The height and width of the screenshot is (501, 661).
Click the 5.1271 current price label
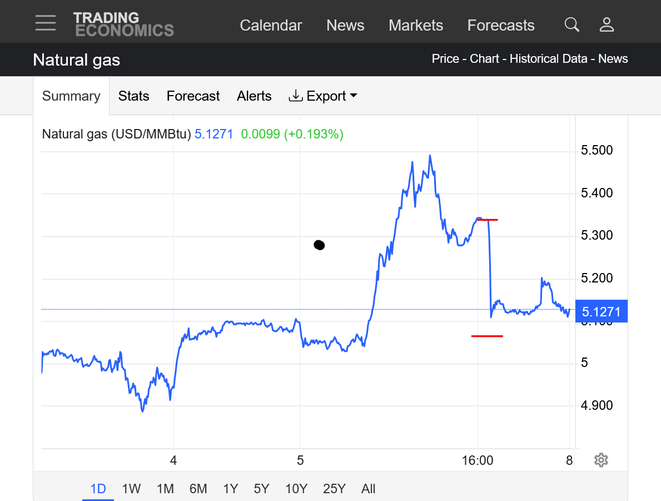[601, 311]
